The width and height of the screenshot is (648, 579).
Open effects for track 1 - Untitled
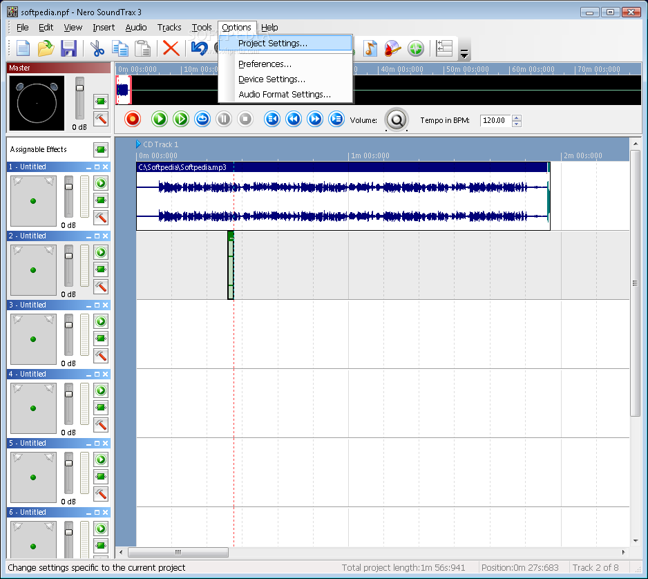pos(101,200)
